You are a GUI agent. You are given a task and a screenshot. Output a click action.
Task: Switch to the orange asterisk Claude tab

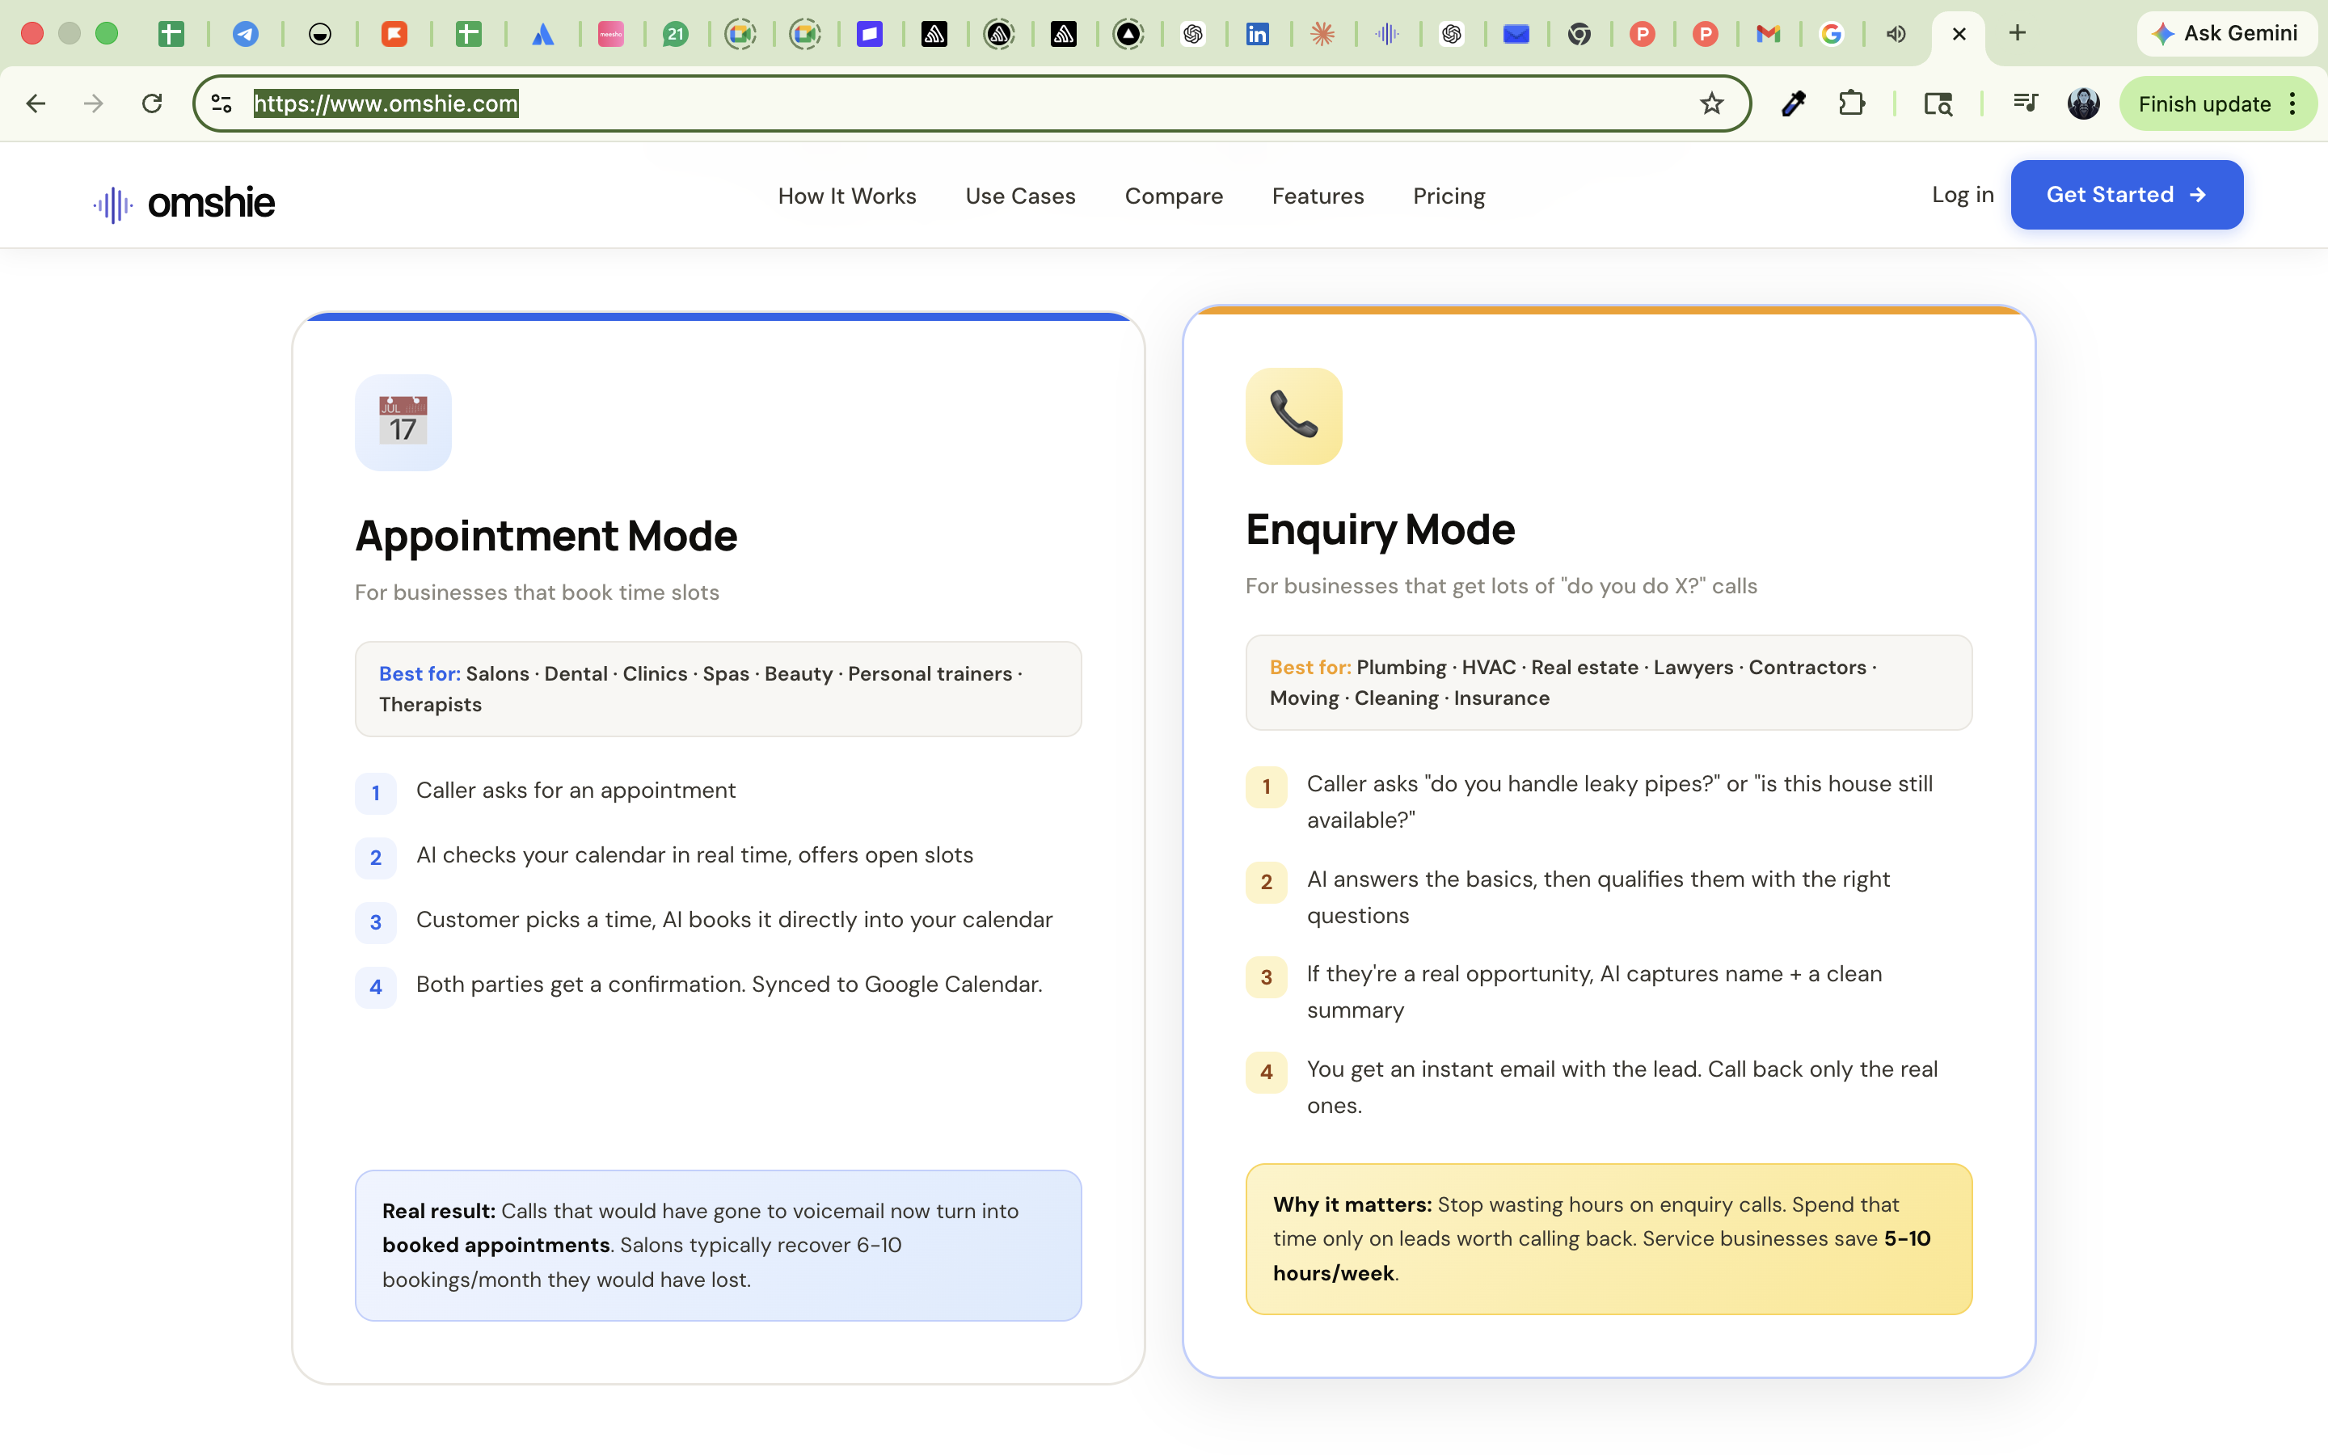(x=1322, y=34)
